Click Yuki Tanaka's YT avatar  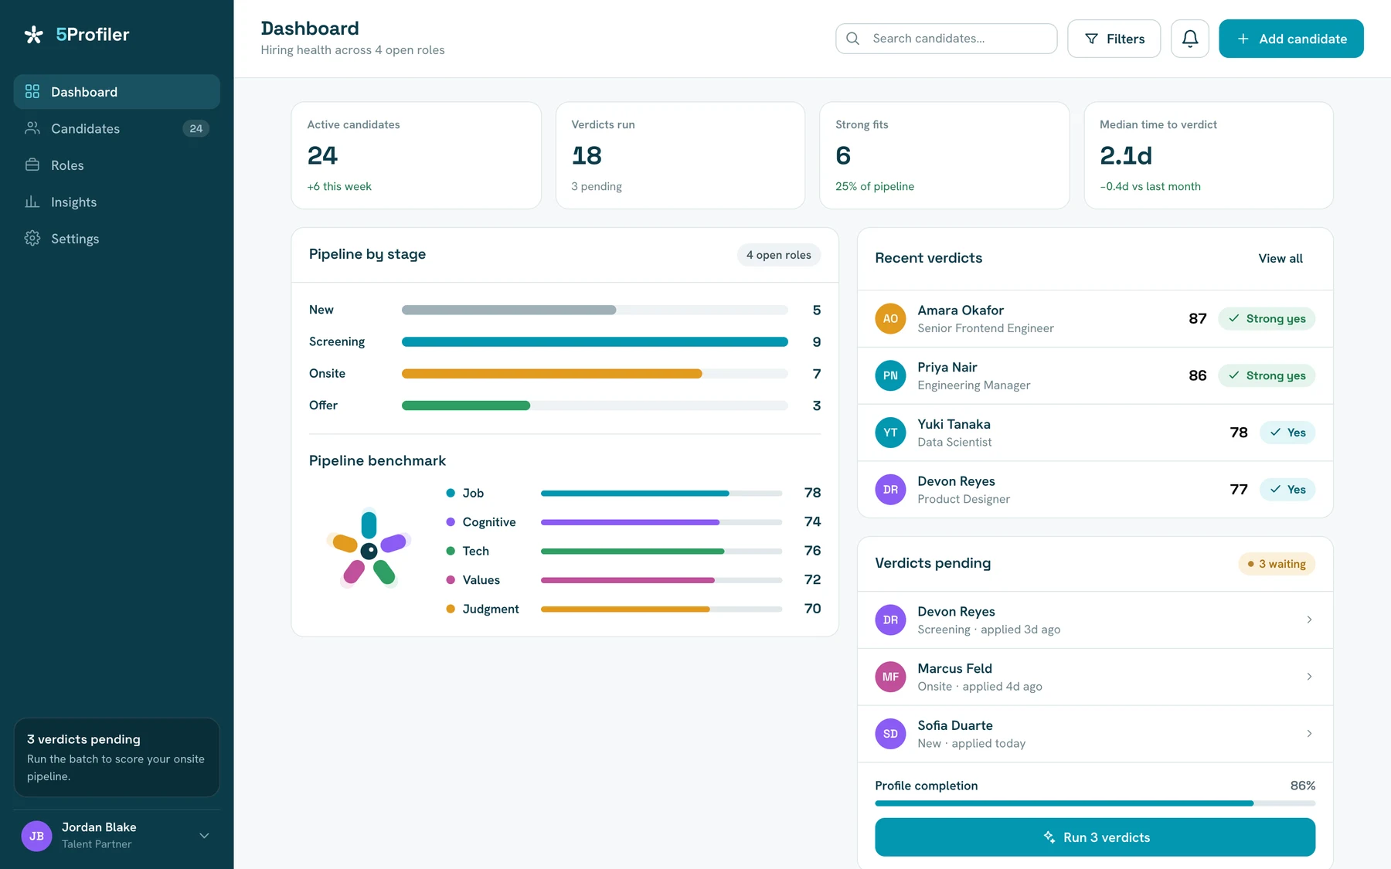pos(890,433)
